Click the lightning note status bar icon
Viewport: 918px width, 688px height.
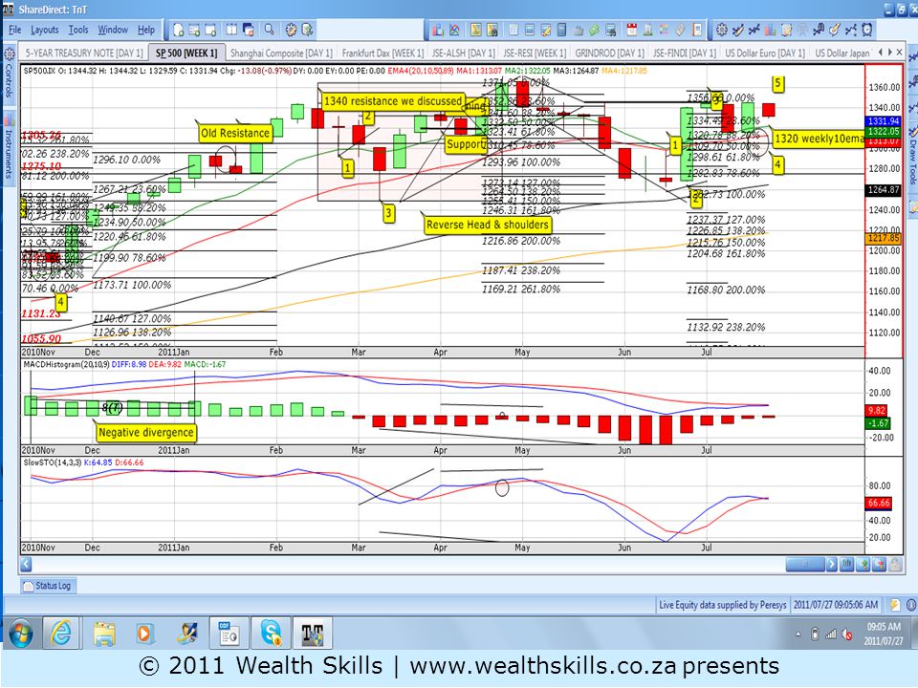(x=895, y=604)
